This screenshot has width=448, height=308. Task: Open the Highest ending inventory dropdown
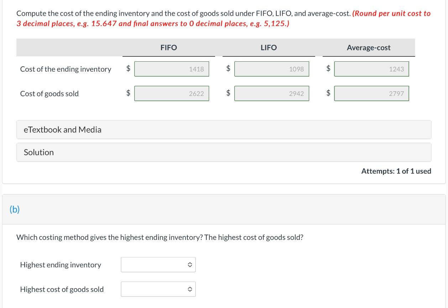click(158, 265)
